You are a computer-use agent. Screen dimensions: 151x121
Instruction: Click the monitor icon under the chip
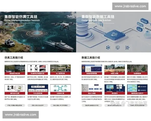pos(118,48)
